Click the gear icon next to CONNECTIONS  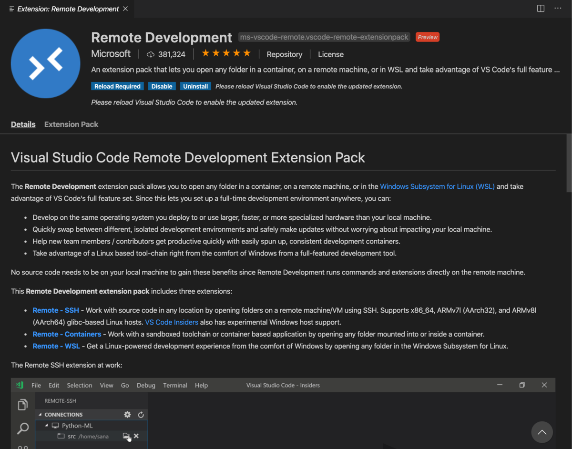tap(127, 415)
